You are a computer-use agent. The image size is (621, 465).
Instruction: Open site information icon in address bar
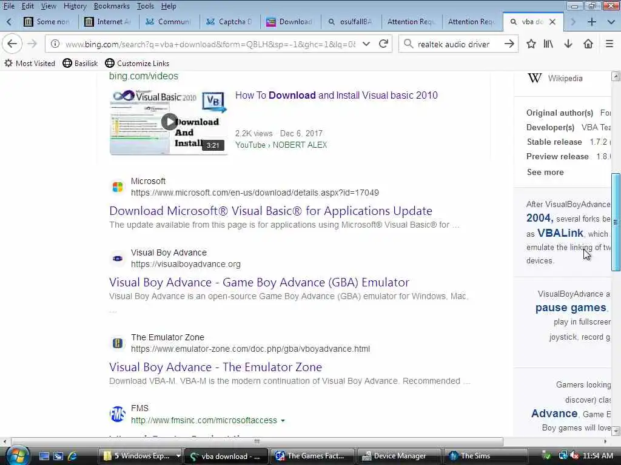click(55, 44)
